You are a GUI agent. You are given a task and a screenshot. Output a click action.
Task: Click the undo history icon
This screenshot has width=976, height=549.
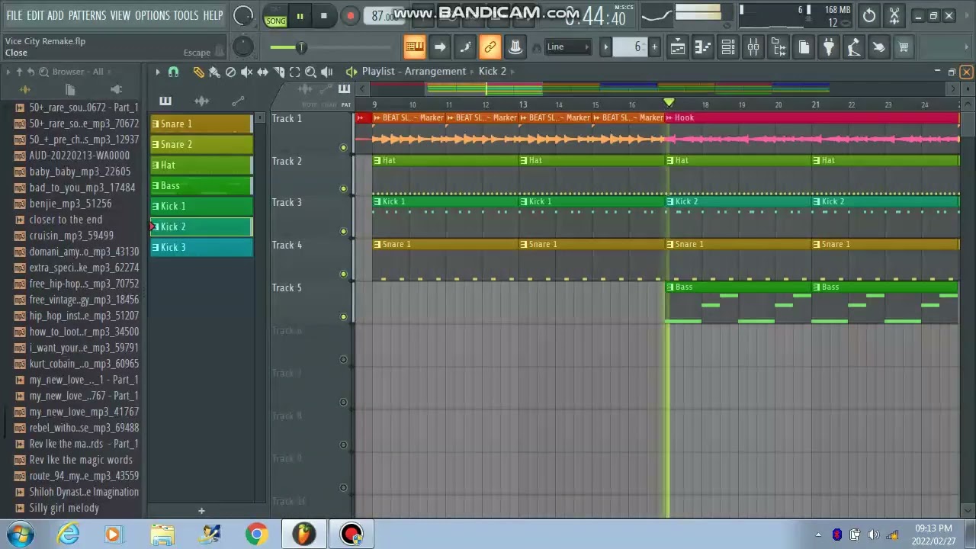pyautogui.click(x=869, y=15)
